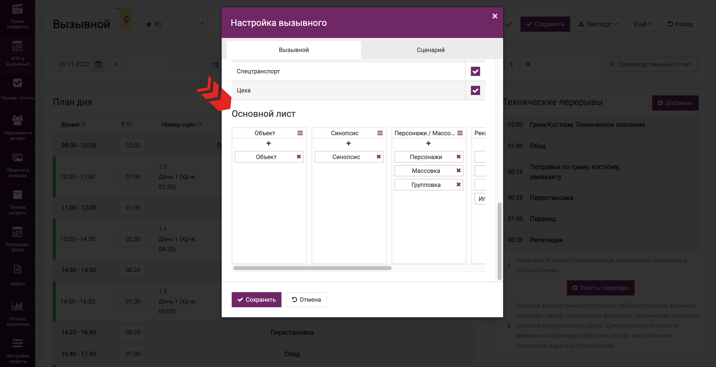Open the Персонажи / Массовка column menu
716x367 pixels.
point(460,133)
